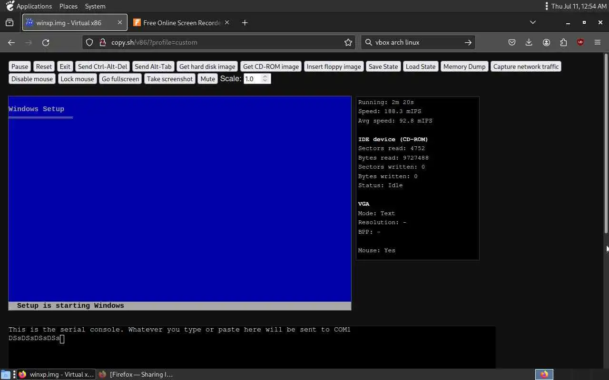The image size is (609, 380).
Task: Click the Exit button
Action: [65, 66]
